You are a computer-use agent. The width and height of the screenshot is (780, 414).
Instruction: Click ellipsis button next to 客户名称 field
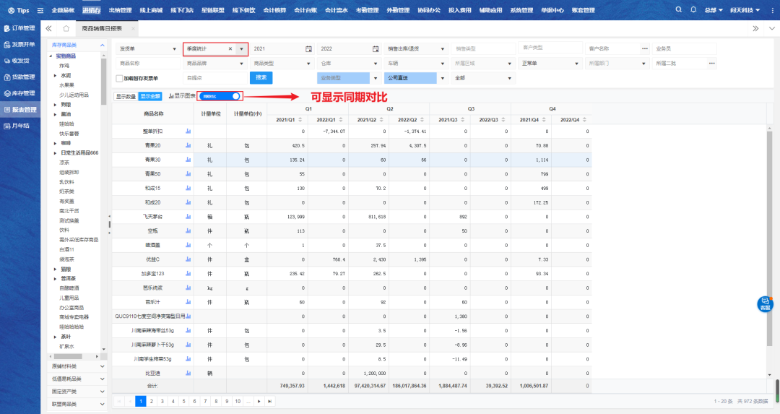pos(644,49)
